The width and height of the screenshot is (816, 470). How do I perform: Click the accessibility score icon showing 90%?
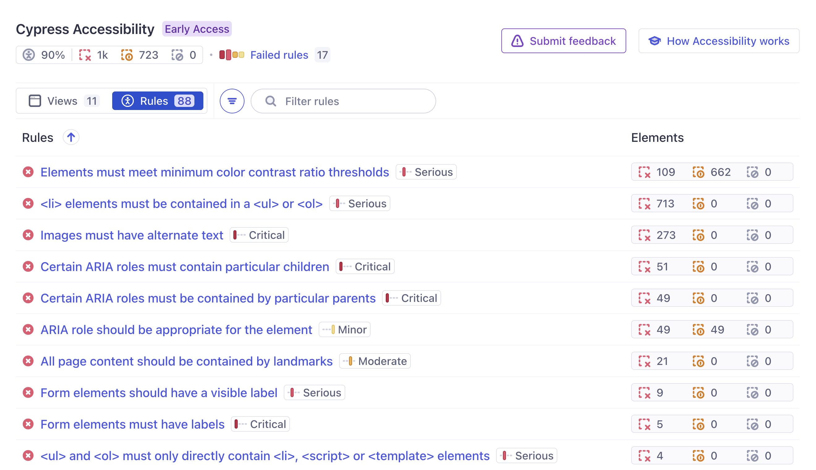pos(29,55)
